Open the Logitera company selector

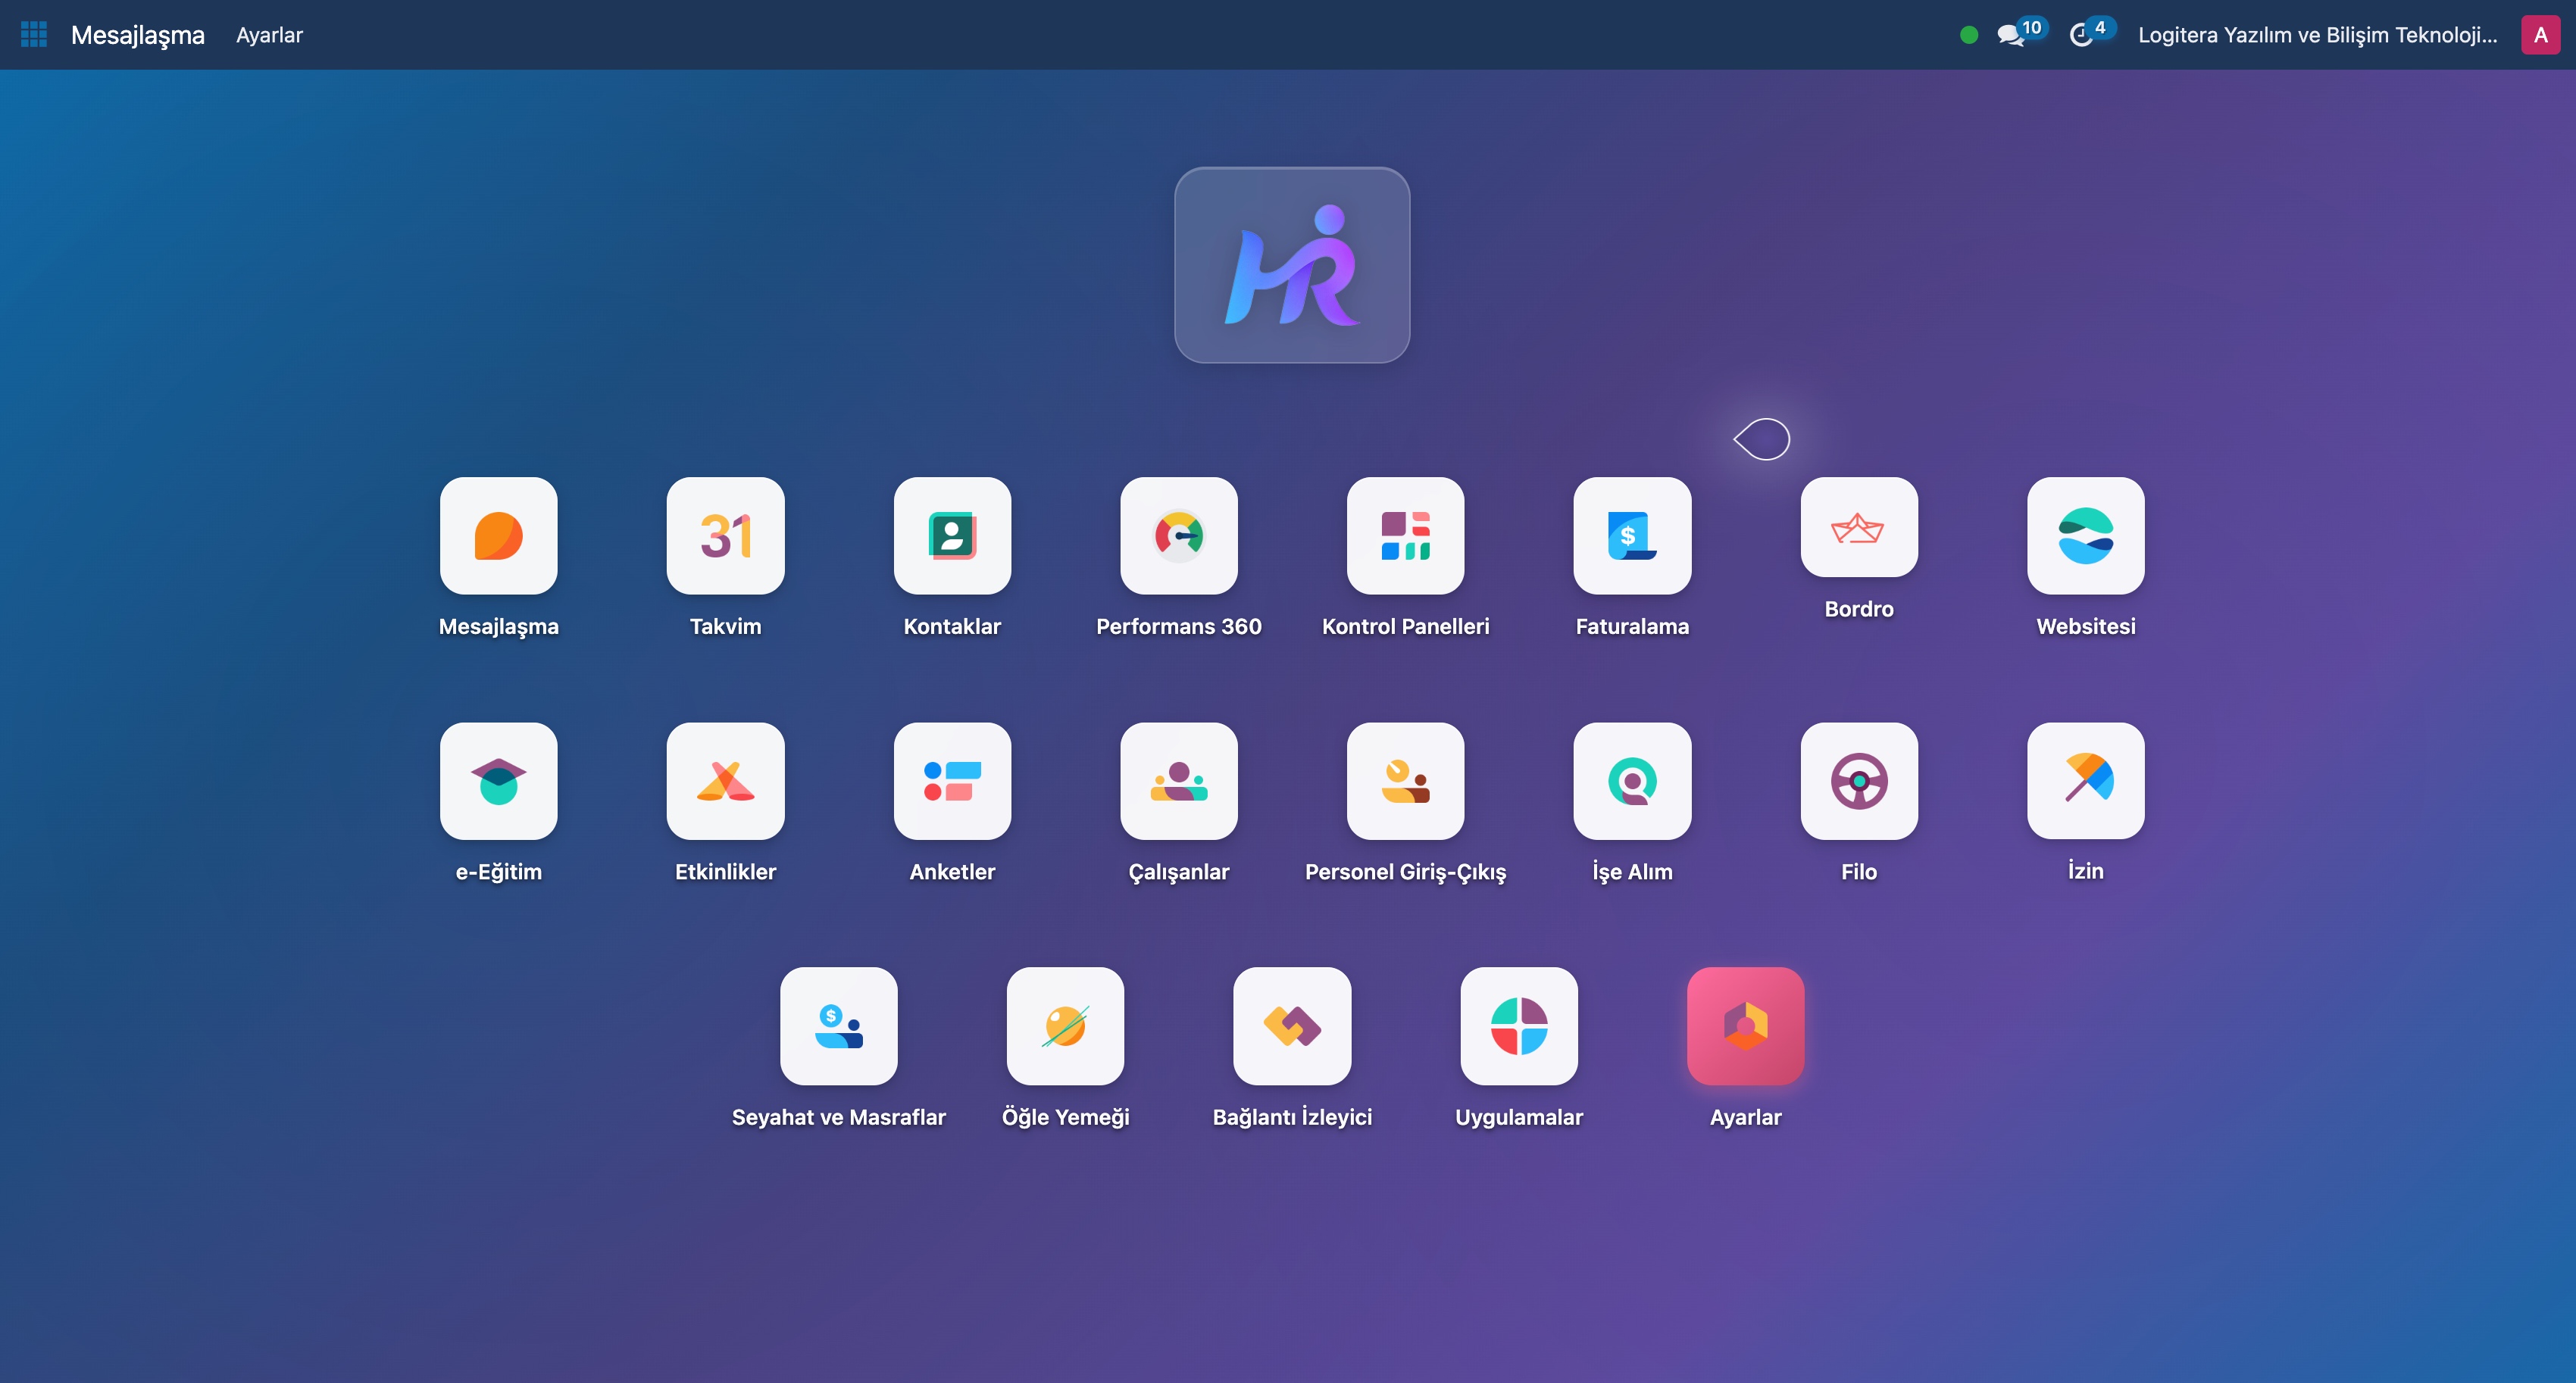(2316, 35)
